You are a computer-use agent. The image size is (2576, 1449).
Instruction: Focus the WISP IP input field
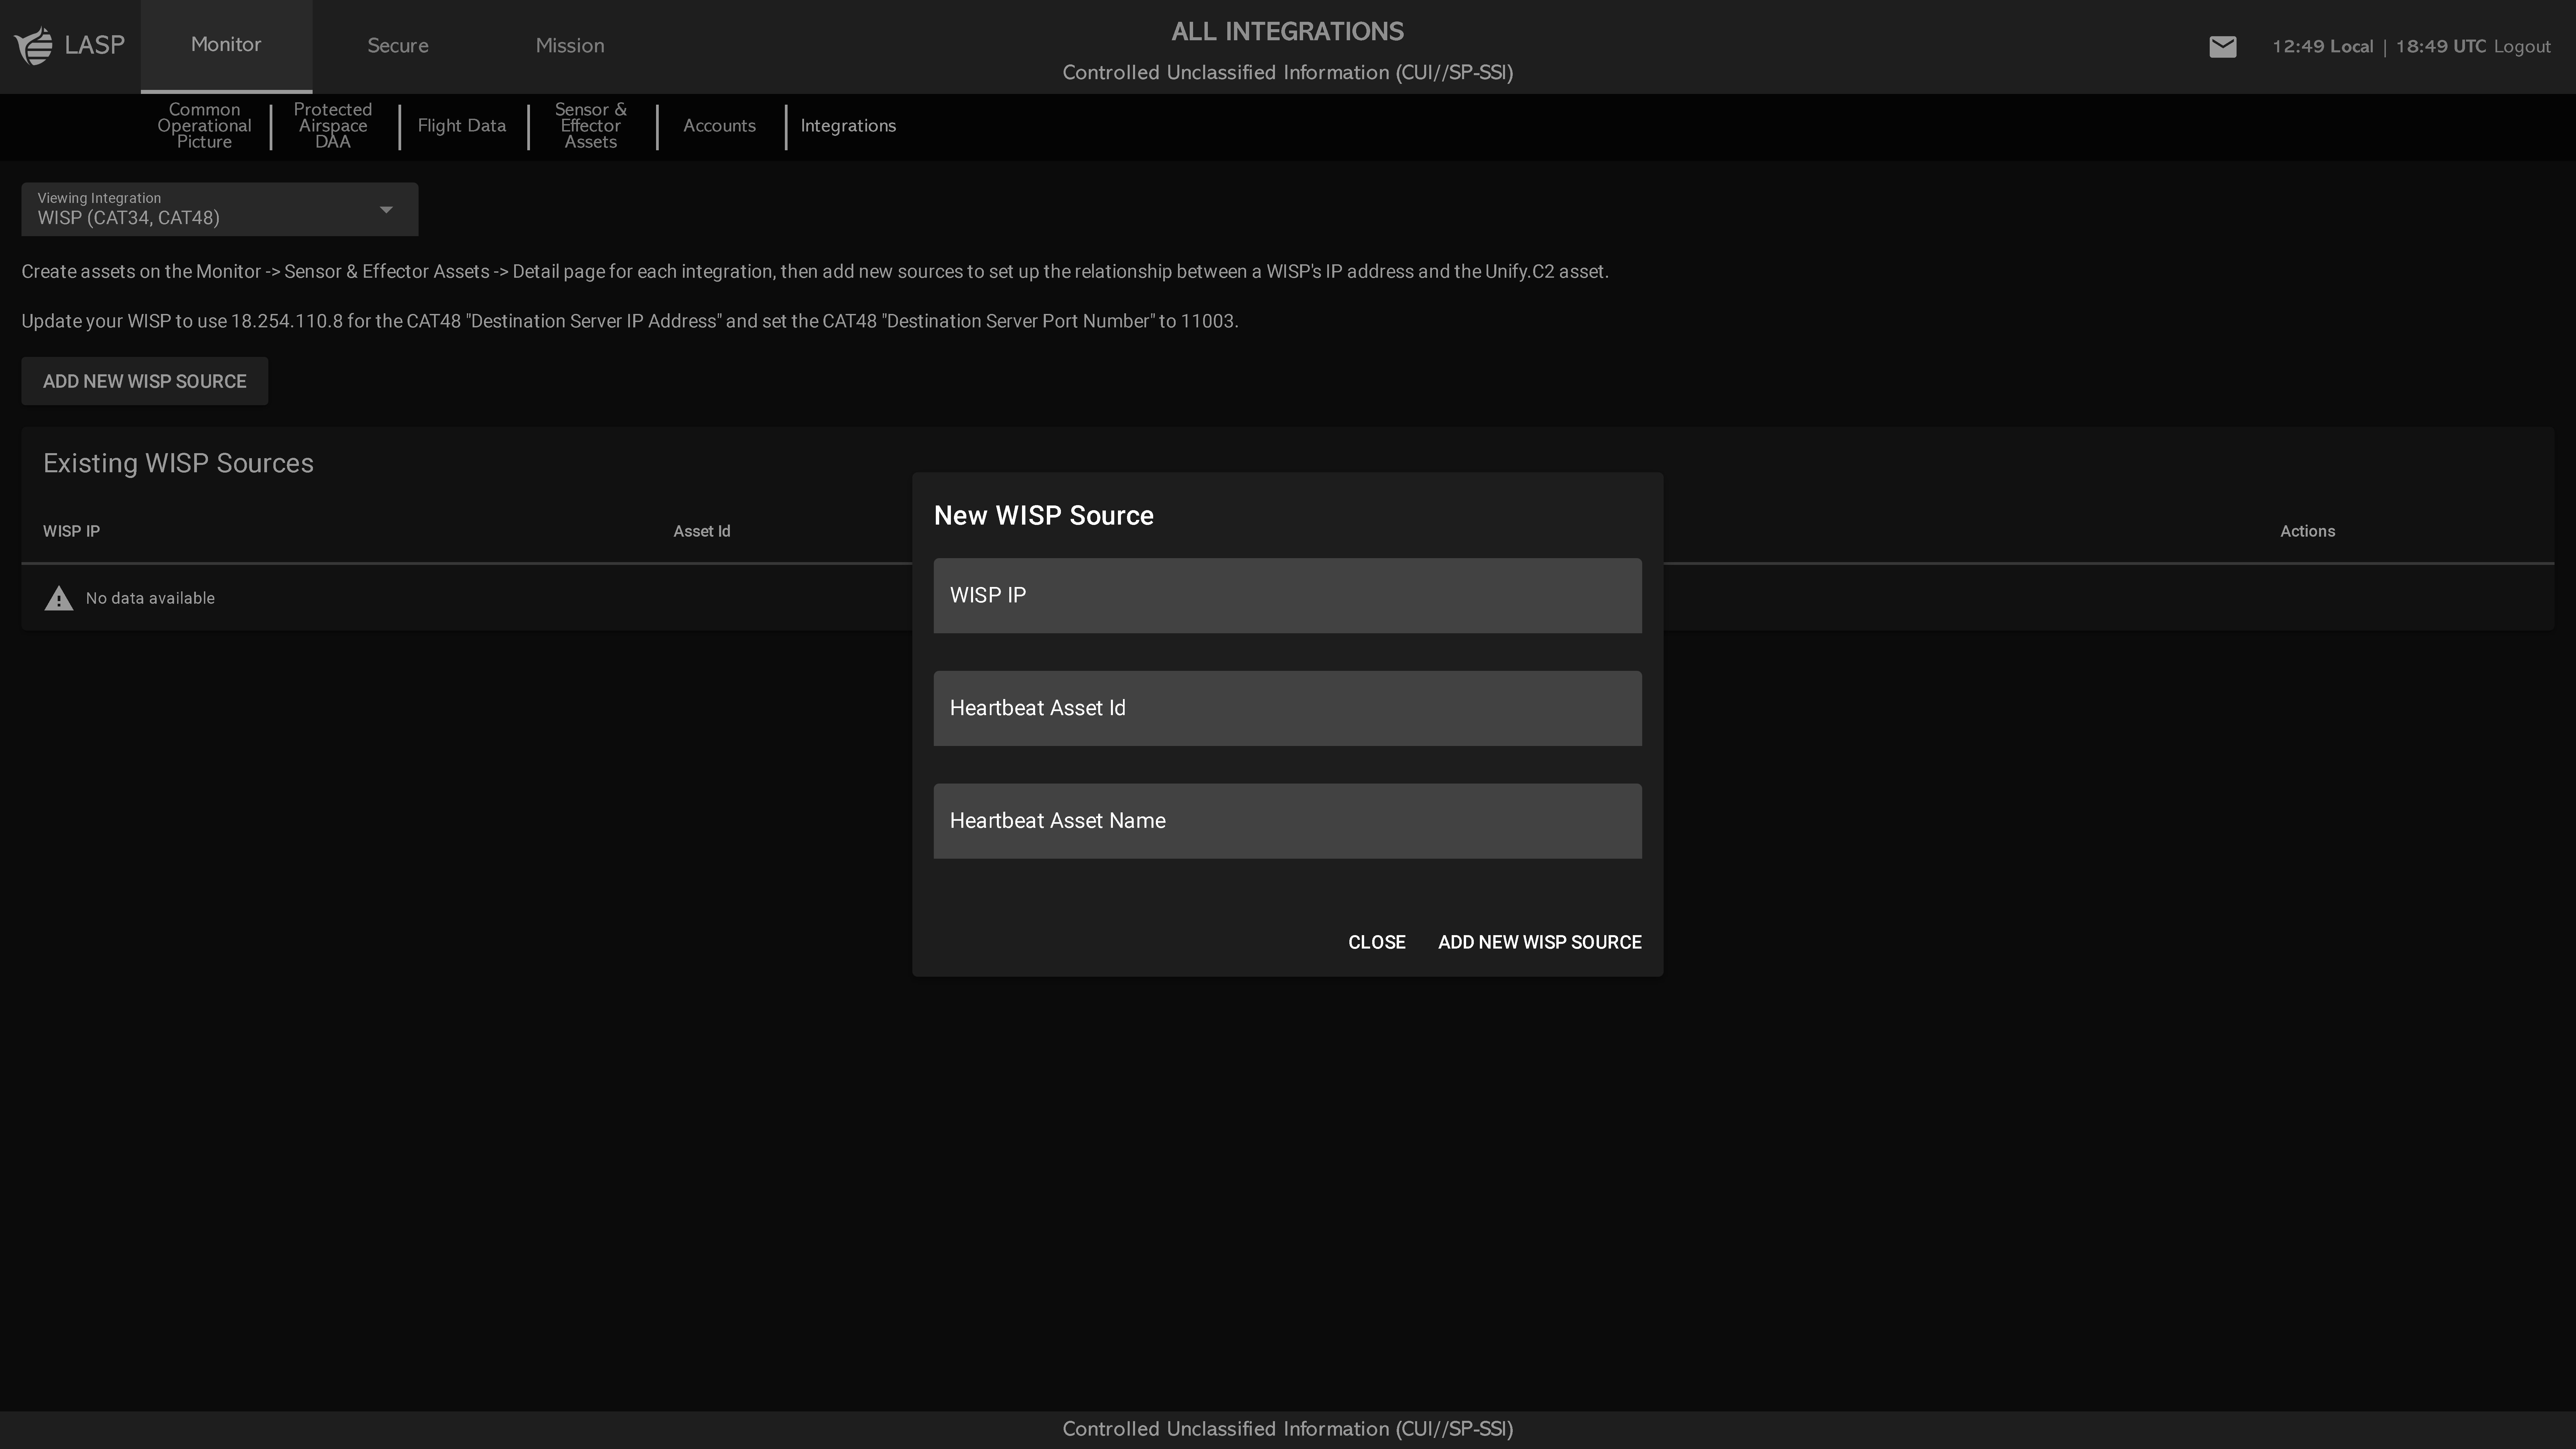pyautogui.click(x=1288, y=596)
